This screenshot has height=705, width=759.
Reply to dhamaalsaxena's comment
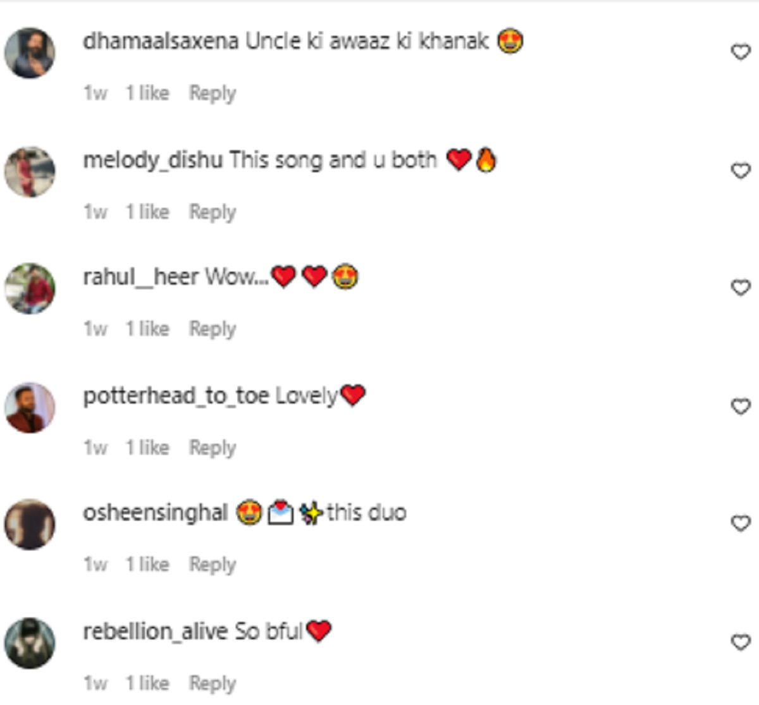pos(213,94)
